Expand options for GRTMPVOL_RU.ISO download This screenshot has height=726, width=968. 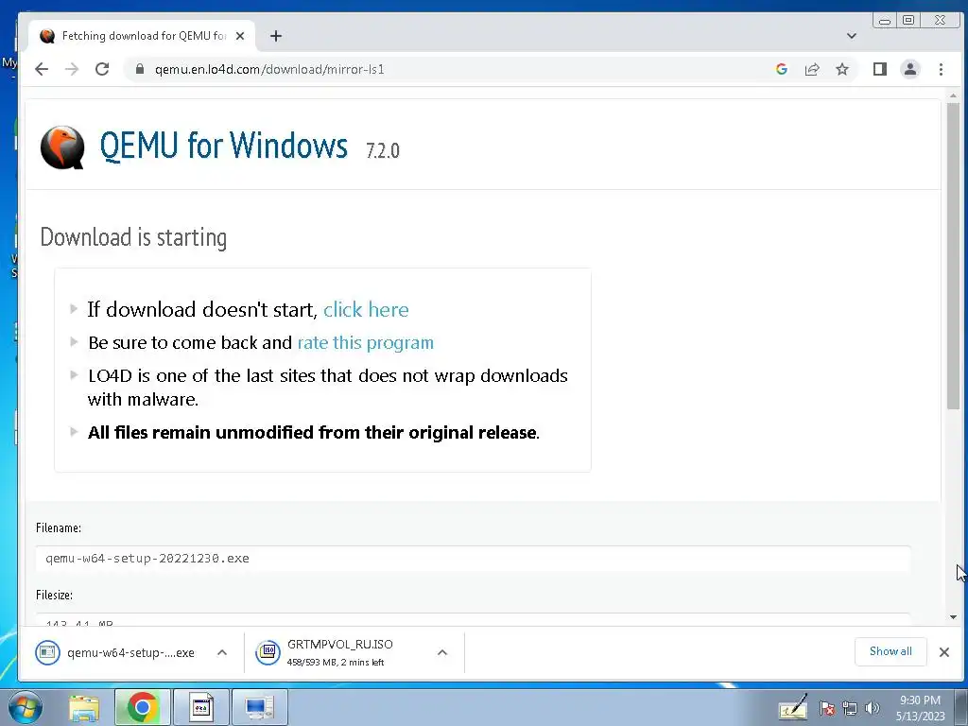[x=442, y=652]
